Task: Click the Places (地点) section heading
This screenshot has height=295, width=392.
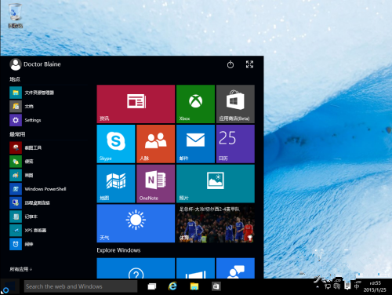Action: click(15, 79)
